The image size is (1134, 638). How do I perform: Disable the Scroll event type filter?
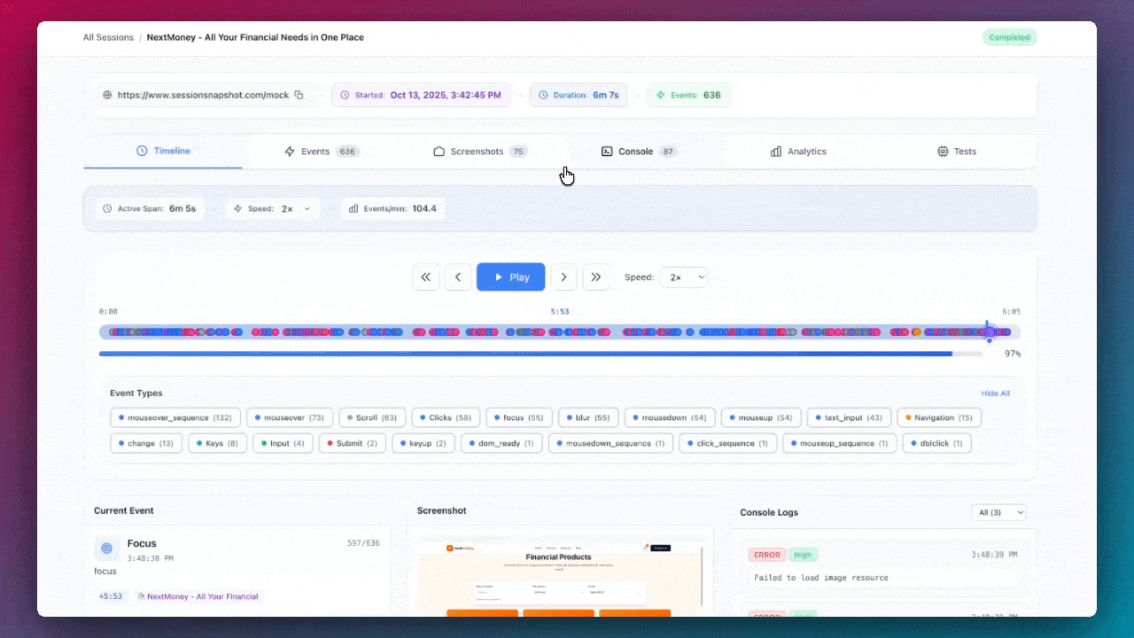371,417
